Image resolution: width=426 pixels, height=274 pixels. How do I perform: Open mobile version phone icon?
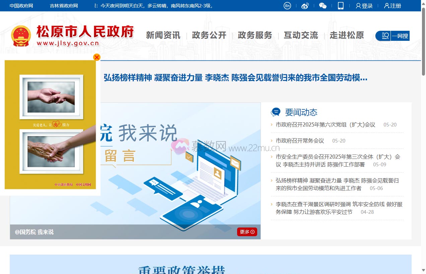(341, 6)
